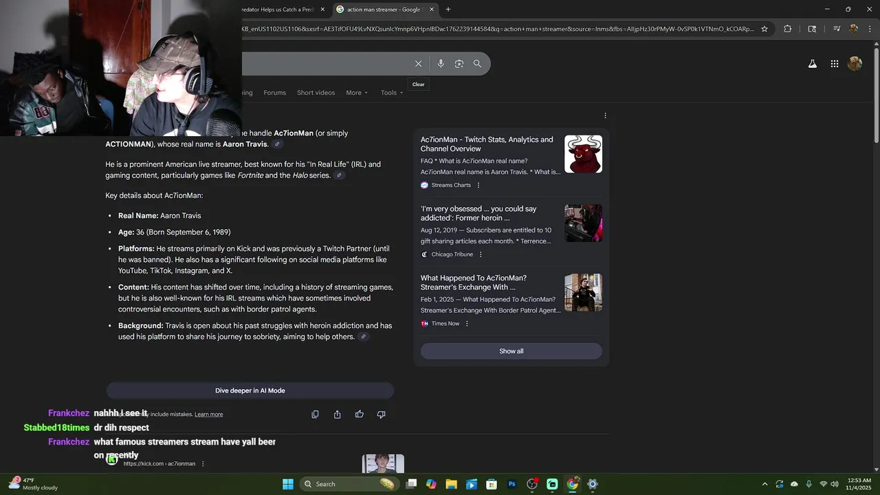Open What Happened To Ac7ionMan article
The width and height of the screenshot is (880, 495).
[x=474, y=283]
